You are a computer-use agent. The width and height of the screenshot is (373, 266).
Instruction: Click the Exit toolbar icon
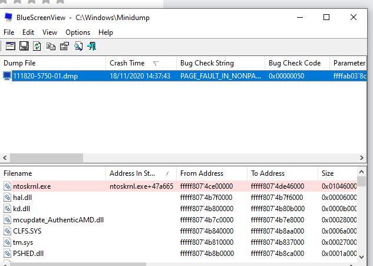(x=92, y=46)
